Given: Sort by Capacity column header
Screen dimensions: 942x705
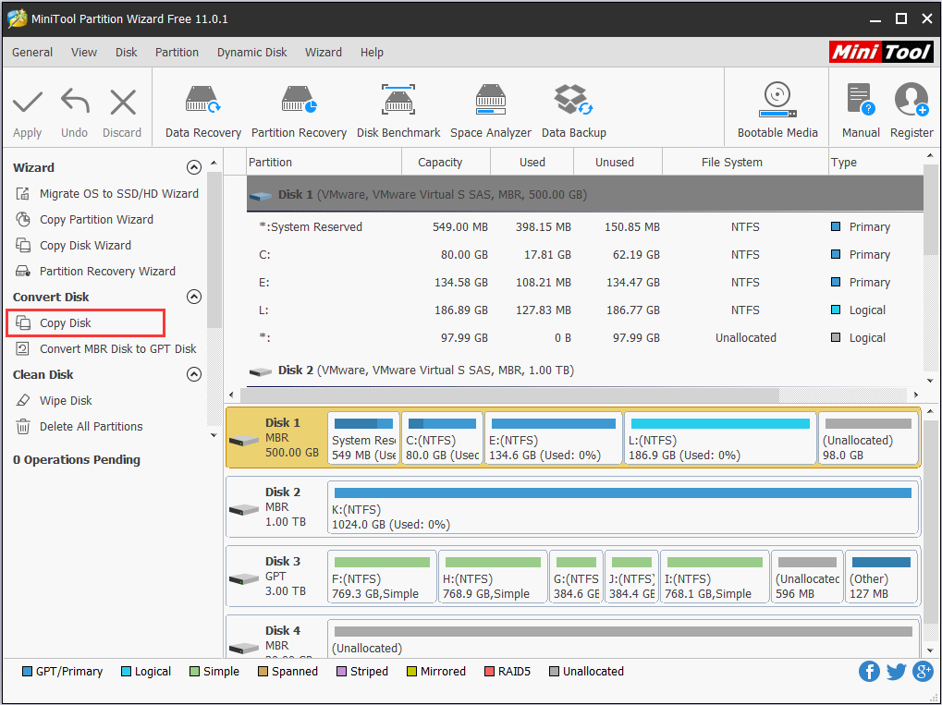Looking at the screenshot, I should [x=446, y=162].
